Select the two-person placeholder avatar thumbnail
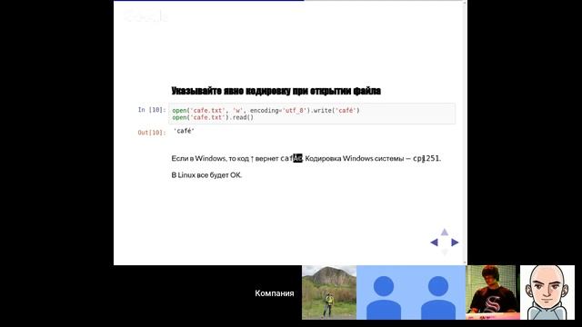This screenshot has height=327, width=582. 411,292
